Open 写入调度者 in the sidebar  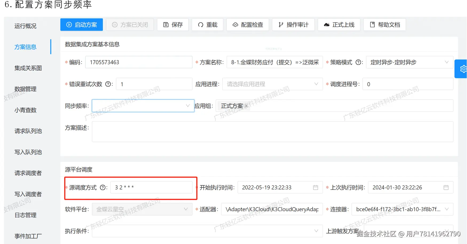point(28,194)
